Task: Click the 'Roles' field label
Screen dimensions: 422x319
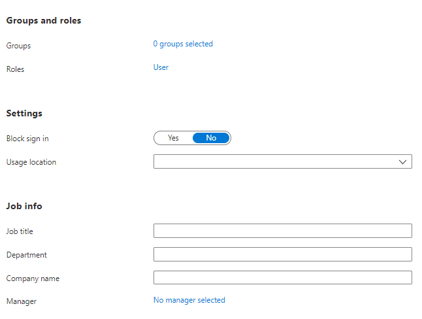Action: pos(15,69)
